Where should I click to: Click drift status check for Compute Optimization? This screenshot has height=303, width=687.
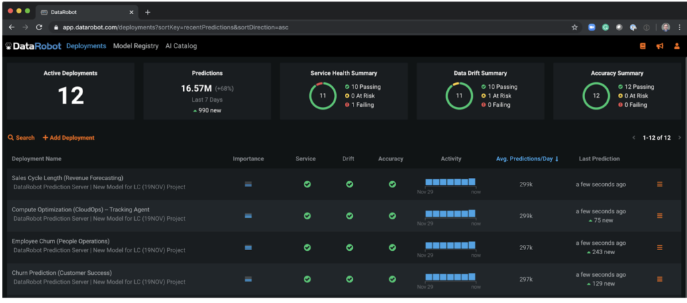pos(350,215)
